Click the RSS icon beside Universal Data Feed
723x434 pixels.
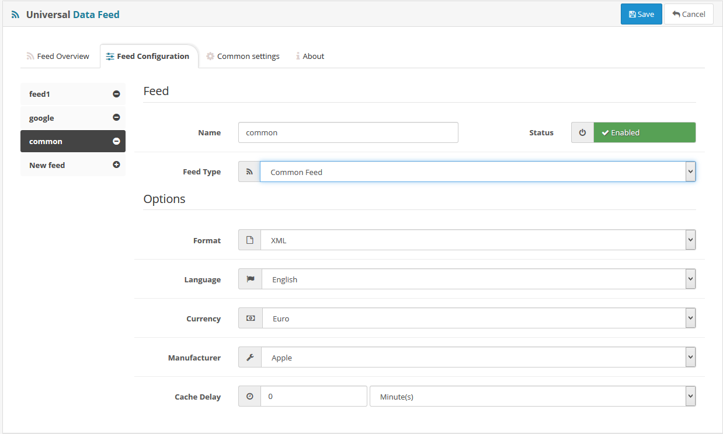click(x=16, y=15)
